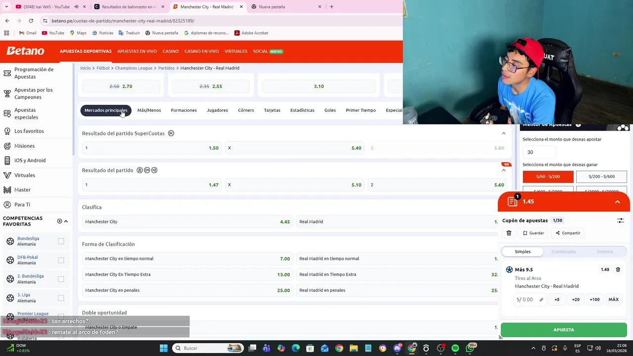Screen dimensions: 633x356
Task: Collapse the Resultado del partido section
Action: [x=503, y=170]
